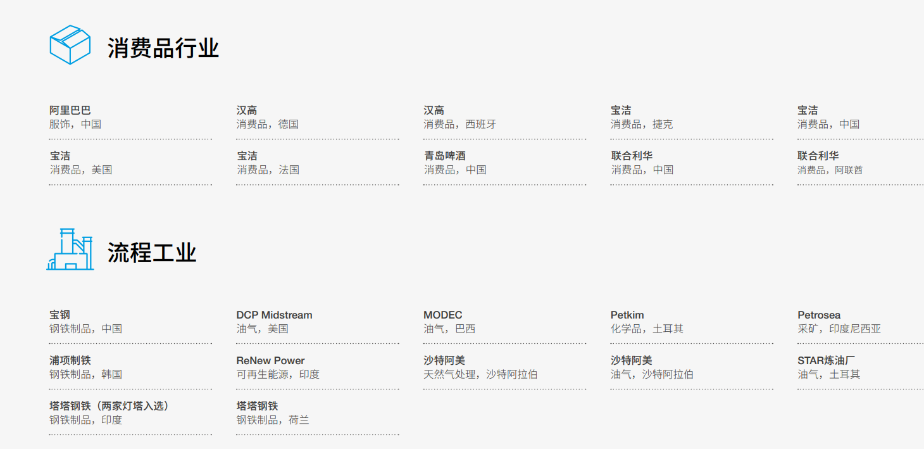
Task: Select 宝洁 entry above 消费品,美国
Action: pyautogui.click(x=60, y=156)
